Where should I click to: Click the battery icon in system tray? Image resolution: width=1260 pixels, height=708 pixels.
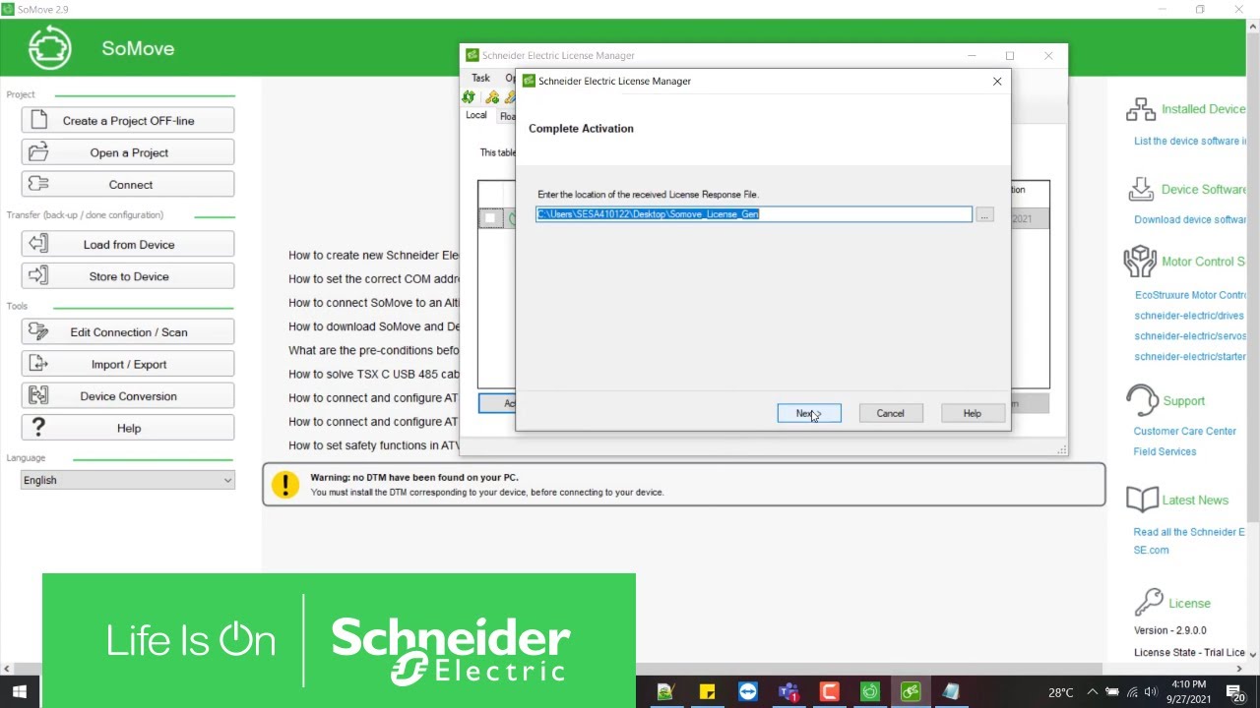tap(1112, 692)
